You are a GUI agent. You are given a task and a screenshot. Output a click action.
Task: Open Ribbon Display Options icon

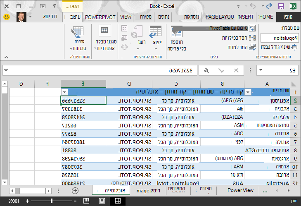pos(43,6)
